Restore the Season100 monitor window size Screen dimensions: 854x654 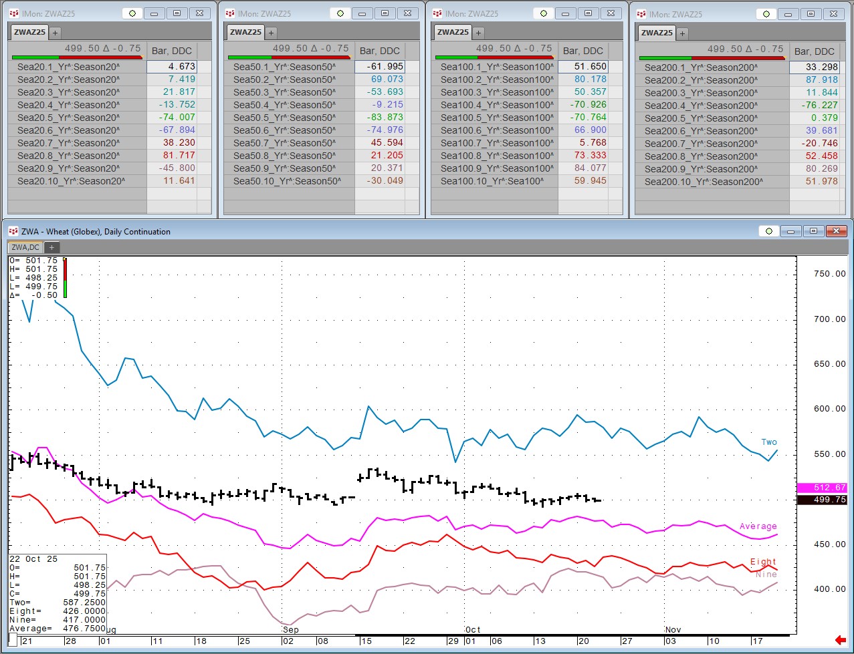tap(588, 13)
